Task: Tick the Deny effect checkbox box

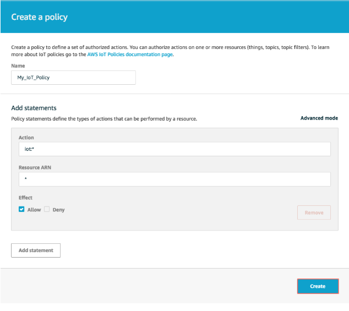Action: point(47,210)
